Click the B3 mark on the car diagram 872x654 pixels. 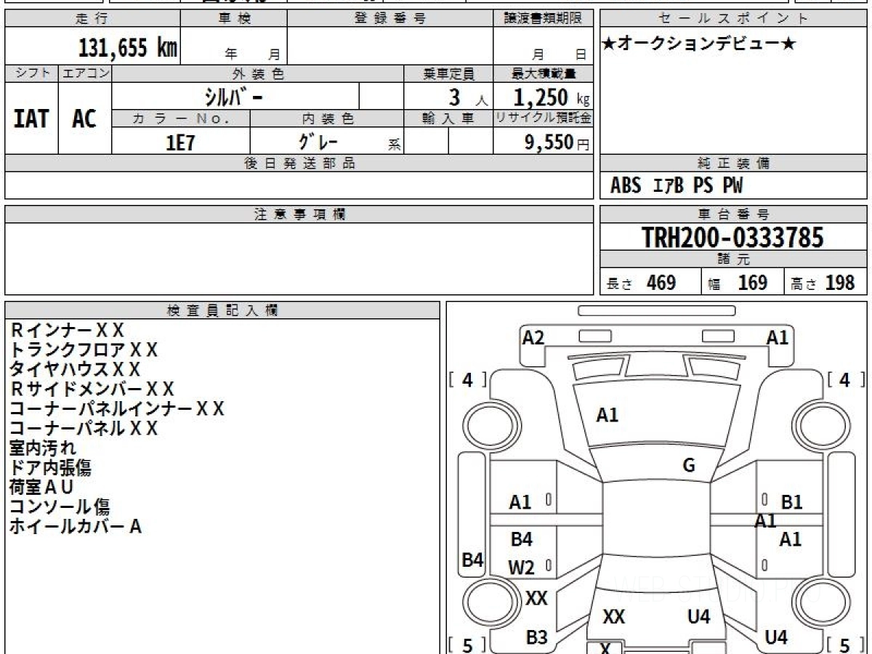[x=536, y=637]
